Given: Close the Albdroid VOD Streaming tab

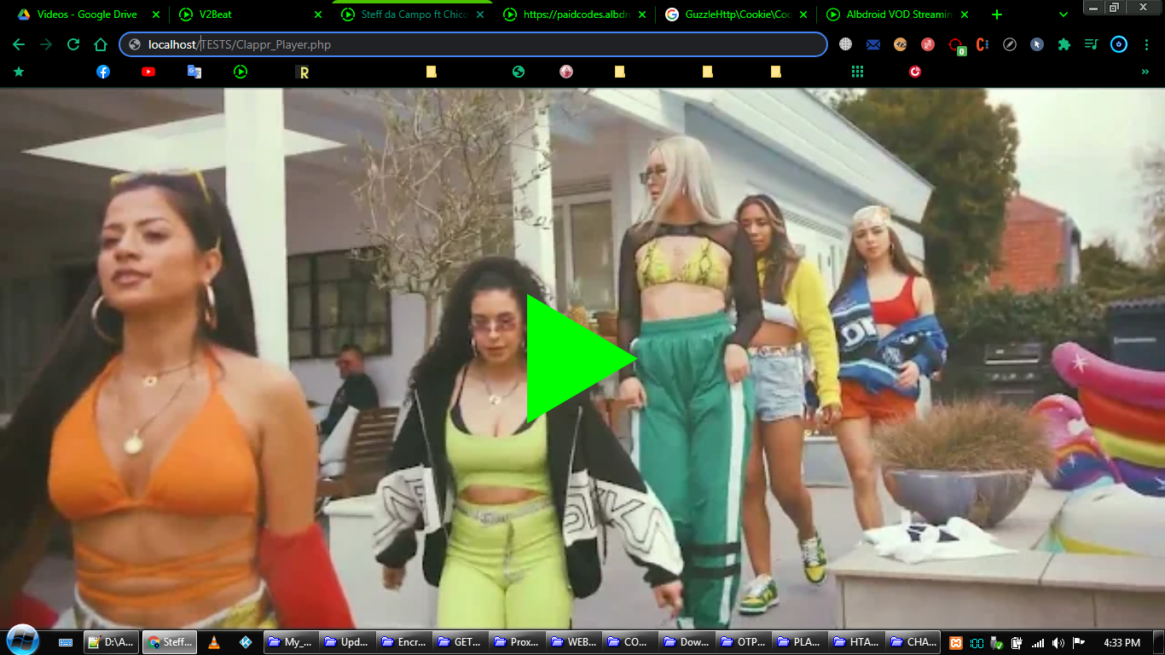Looking at the screenshot, I should 965,14.
